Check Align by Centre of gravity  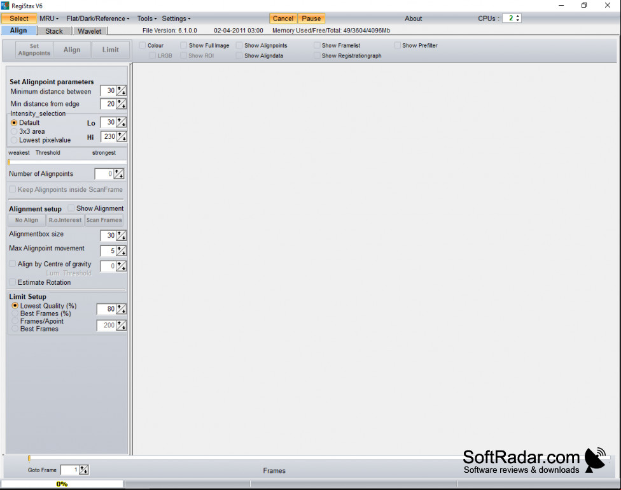pyautogui.click(x=13, y=264)
